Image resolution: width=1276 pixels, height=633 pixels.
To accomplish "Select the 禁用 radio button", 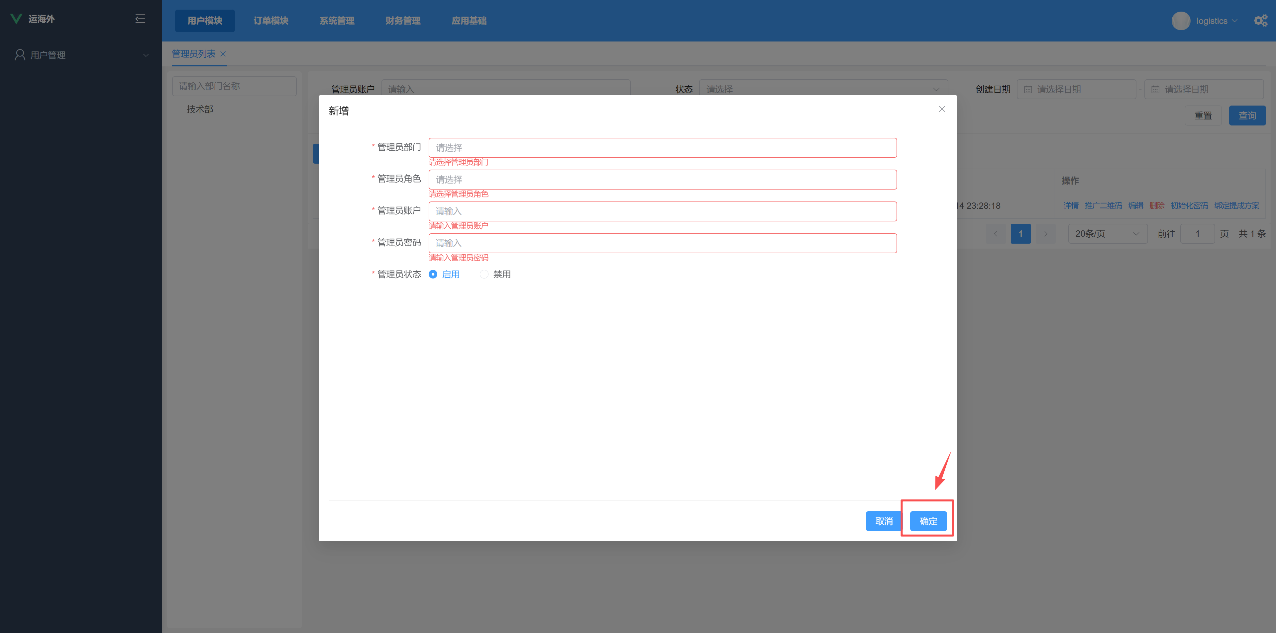I will (484, 274).
